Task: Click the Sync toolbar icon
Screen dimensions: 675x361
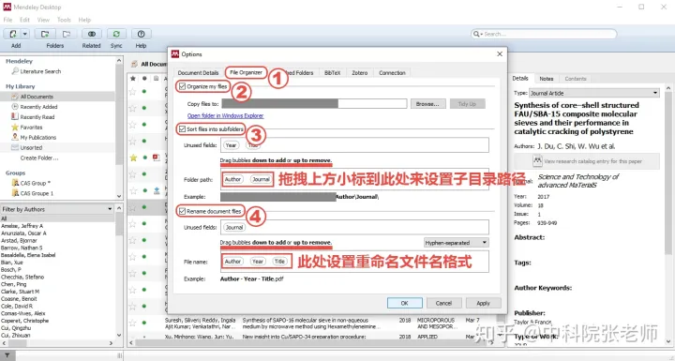Action: coord(116,34)
